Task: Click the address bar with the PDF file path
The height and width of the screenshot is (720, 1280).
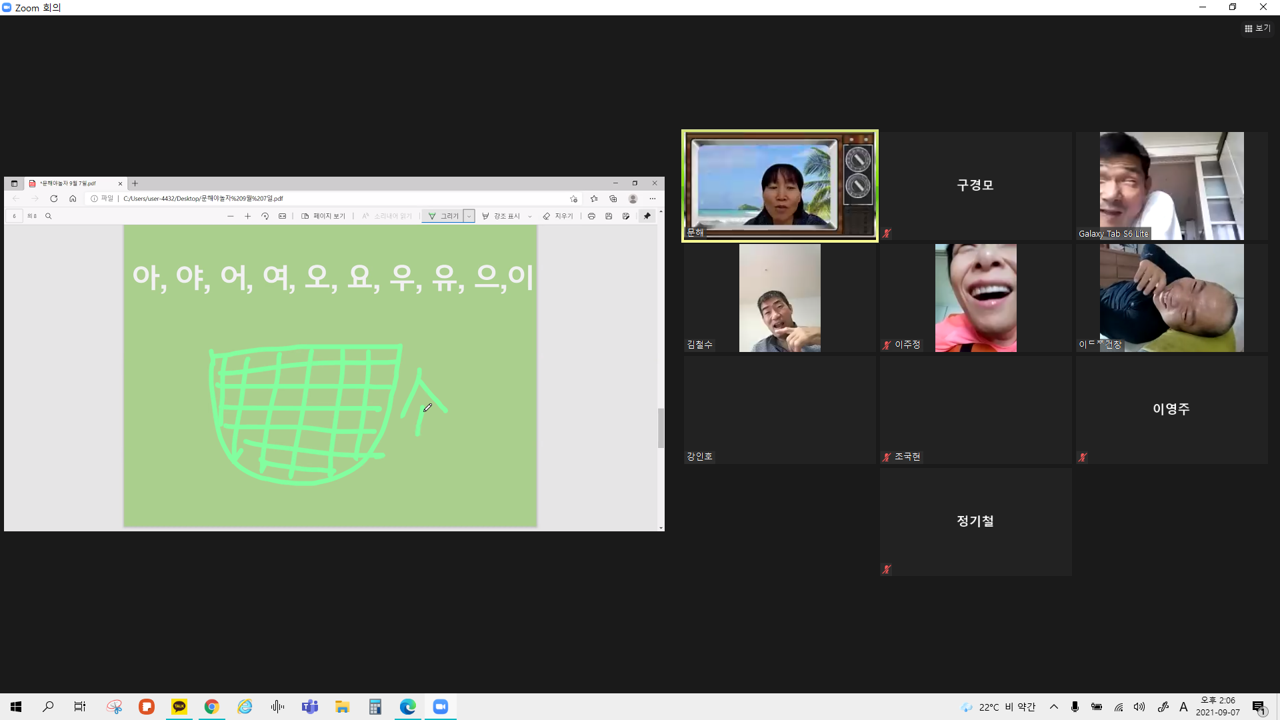Action: [x=333, y=199]
